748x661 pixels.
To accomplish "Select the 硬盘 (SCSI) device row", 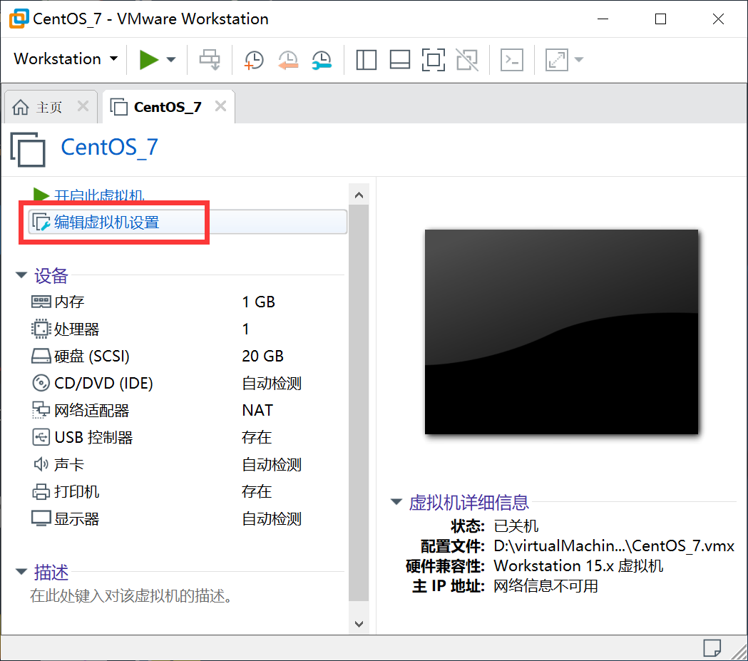I will click(187, 357).
